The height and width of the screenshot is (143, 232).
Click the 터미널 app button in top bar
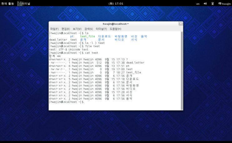(x=24, y=3)
